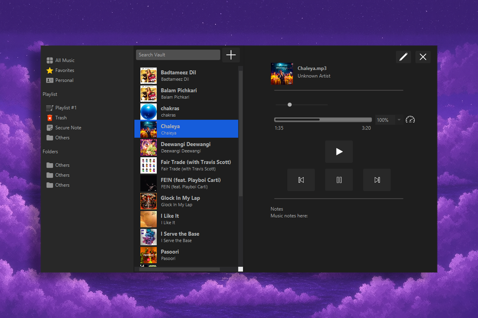The image size is (478, 318).
Task: Pause the current track
Action: [x=339, y=180]
